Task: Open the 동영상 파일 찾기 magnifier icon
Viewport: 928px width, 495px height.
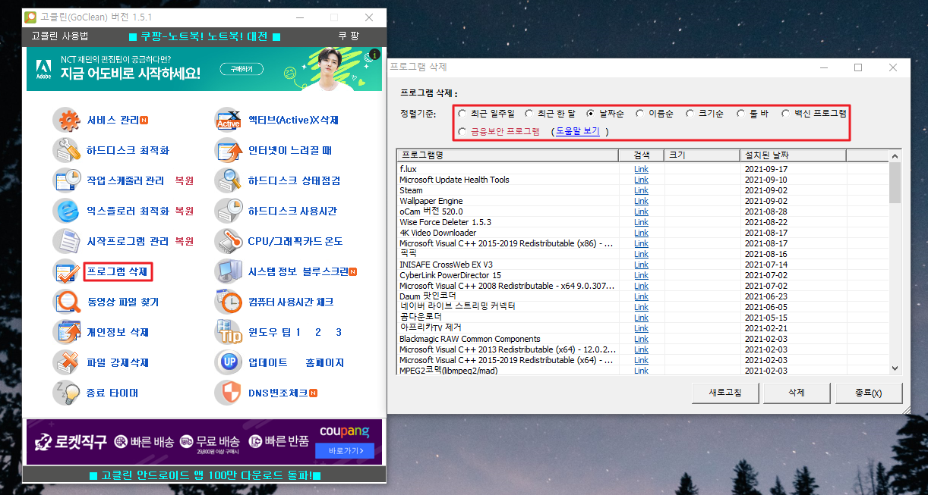Action: click(68, 302)
